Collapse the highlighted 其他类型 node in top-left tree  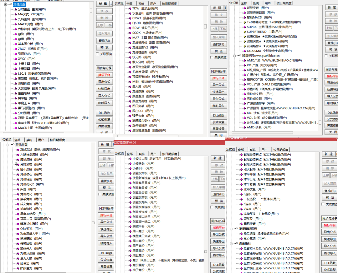tap(6, 4)
